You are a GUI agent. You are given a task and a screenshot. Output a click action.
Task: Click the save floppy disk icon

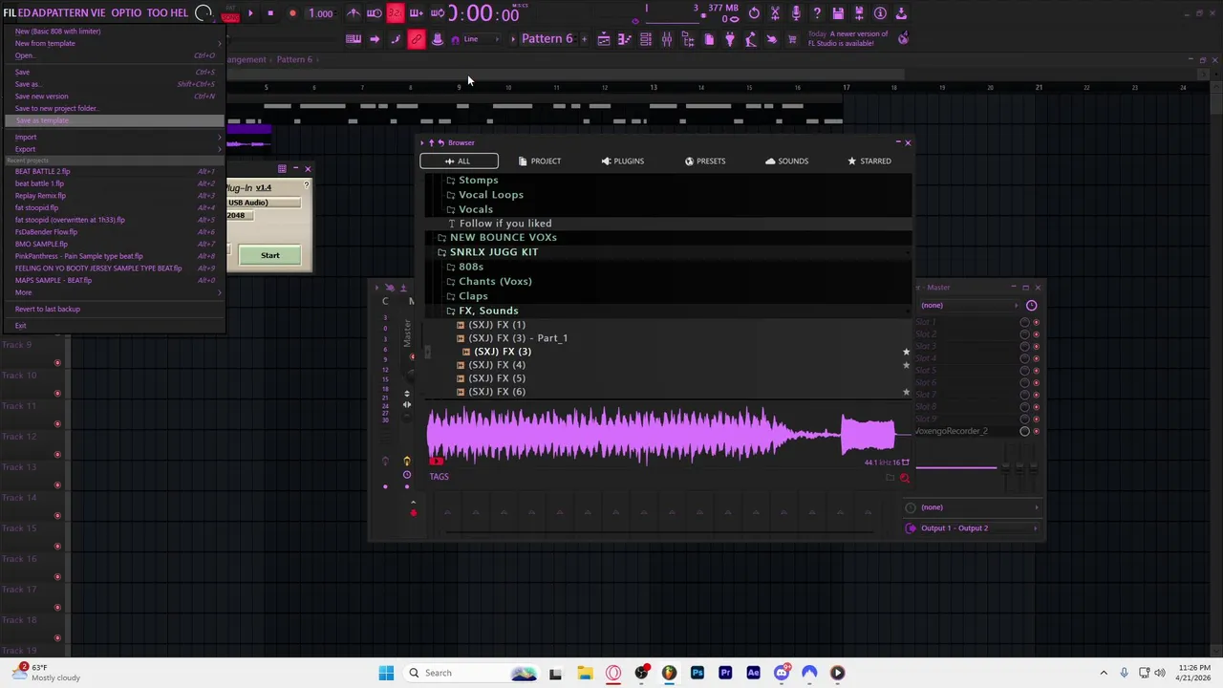coord(838,13)
